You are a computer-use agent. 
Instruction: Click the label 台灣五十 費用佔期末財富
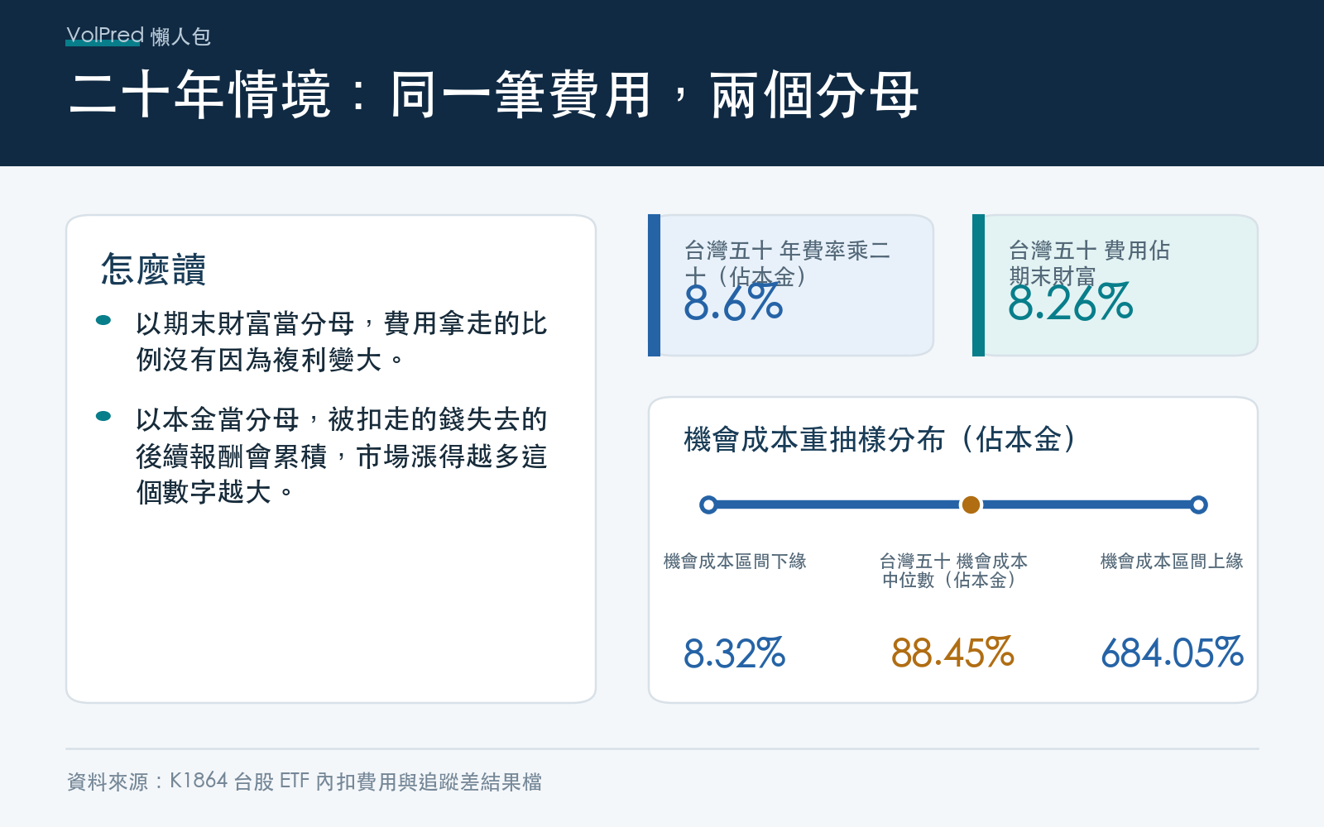tap(1089, 263)
